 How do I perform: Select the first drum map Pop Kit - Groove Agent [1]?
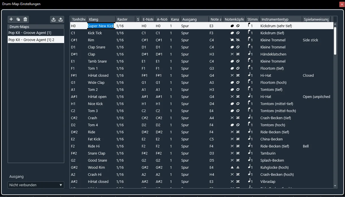(36, 33)
